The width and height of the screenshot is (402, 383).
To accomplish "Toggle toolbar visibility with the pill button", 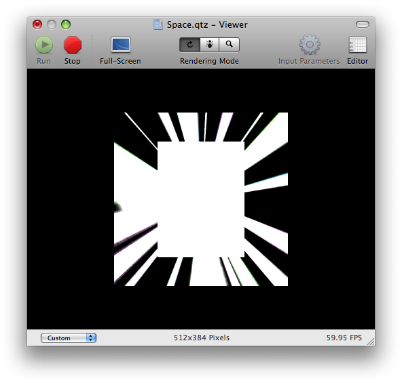I will pos(362,24).
